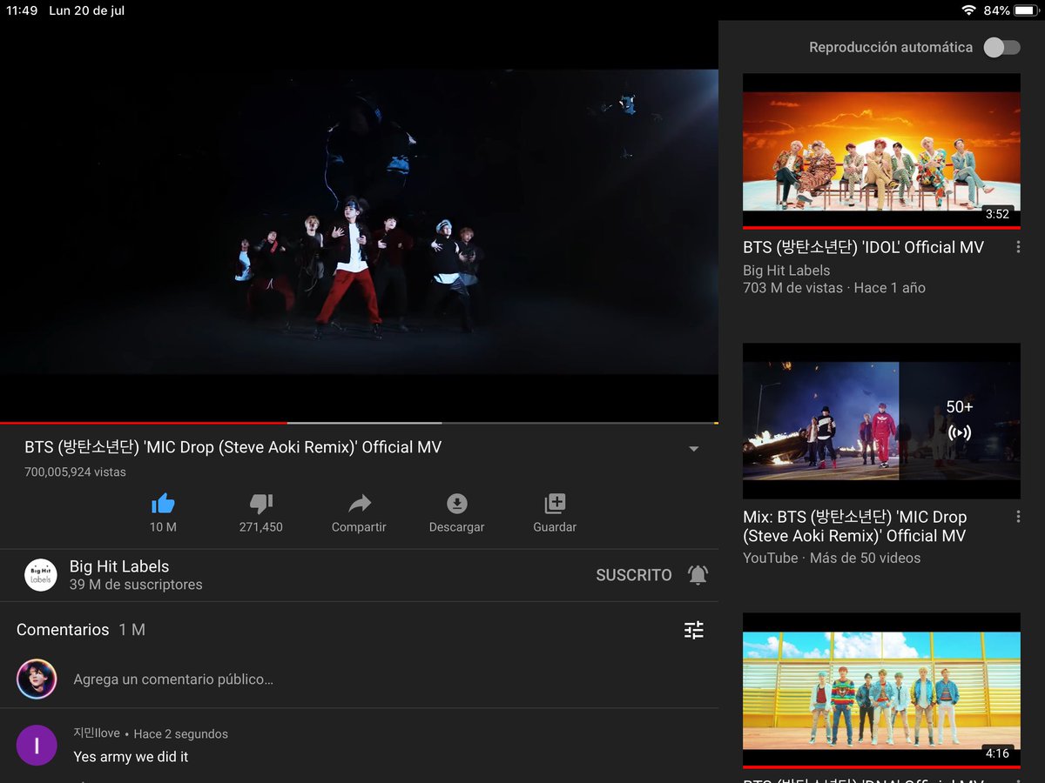The image size is (1045, 783).
Task: Expand the video description arrow
Action: (694, 449)
